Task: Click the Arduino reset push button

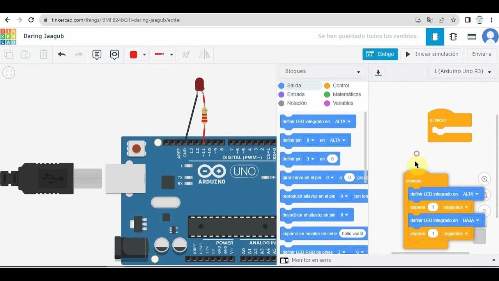Action: pyautogui.click(x=136, y=148)
